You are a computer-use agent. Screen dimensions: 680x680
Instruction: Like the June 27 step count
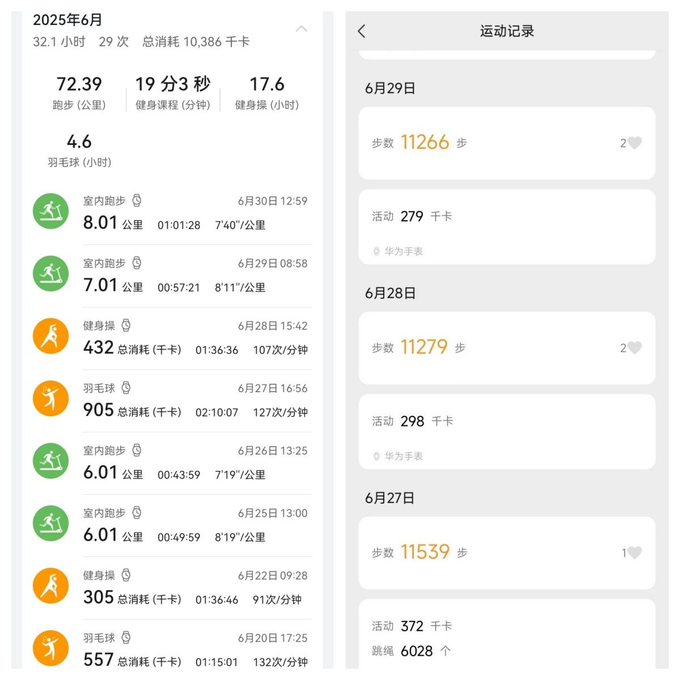[x=634, y=552]
